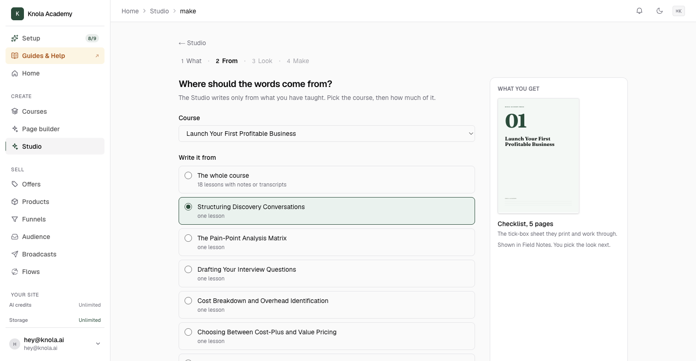Click the 18 lessons with notes subtitle

(x=242, y=185)
